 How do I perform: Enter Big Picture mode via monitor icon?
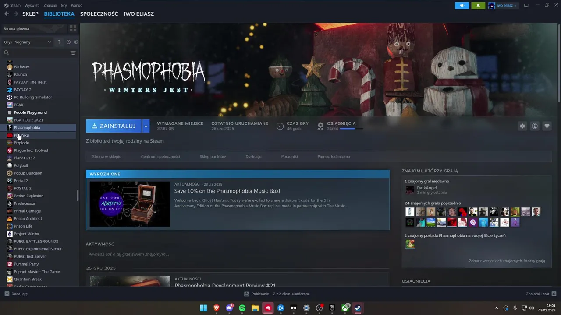click(x=526, y=5)
